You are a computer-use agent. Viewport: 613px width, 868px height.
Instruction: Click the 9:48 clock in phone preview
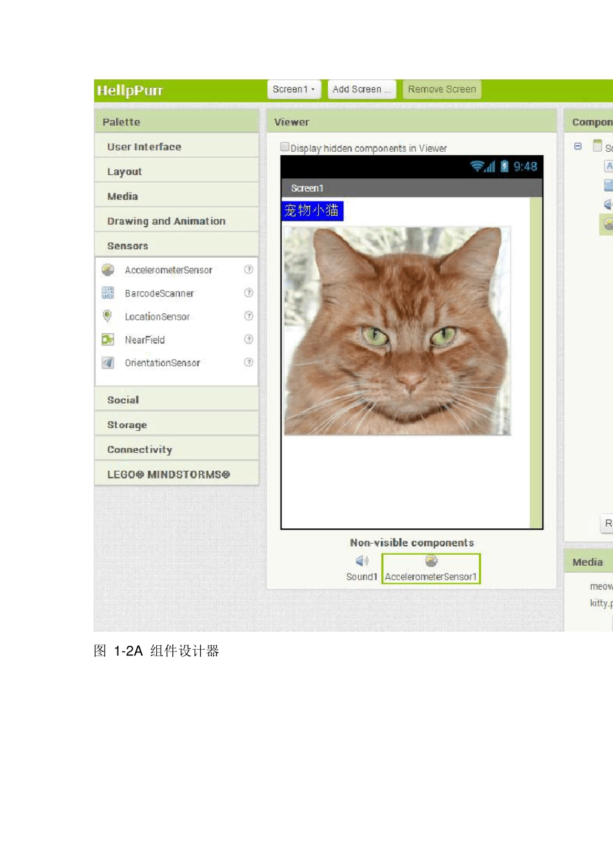(x=525, y=167)
